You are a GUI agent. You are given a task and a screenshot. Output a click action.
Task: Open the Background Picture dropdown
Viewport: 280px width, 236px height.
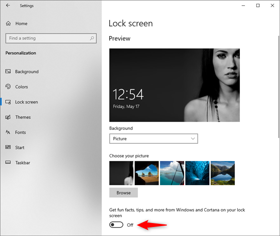[x=153, y=138]
